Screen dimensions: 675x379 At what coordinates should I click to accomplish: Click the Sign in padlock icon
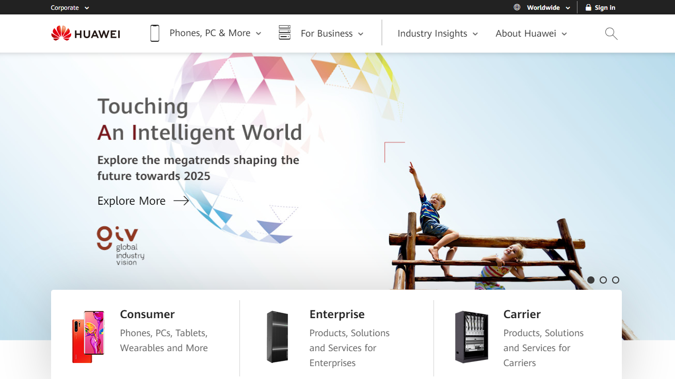tap(588, 8)
